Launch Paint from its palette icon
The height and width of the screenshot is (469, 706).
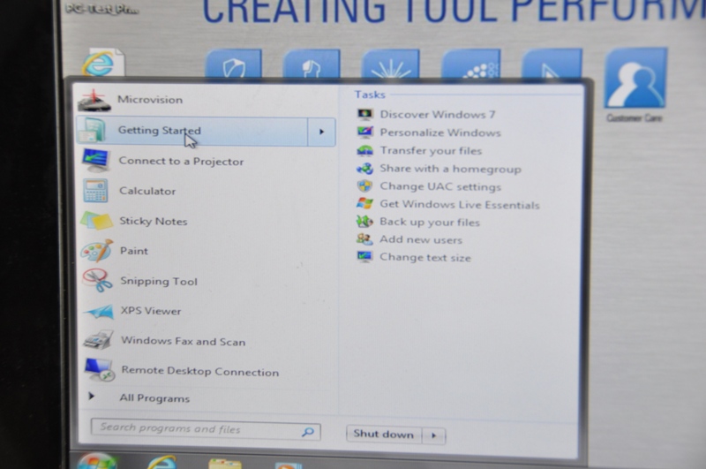click(x=97, y=251)
